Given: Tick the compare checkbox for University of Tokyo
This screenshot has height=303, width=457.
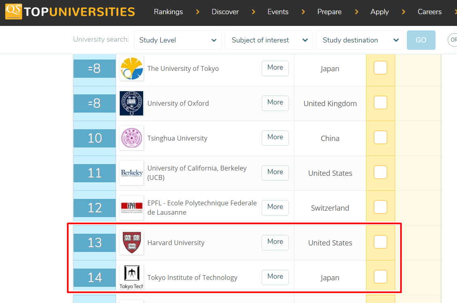Looking at the screenshot, I should [x=380, y=68].
